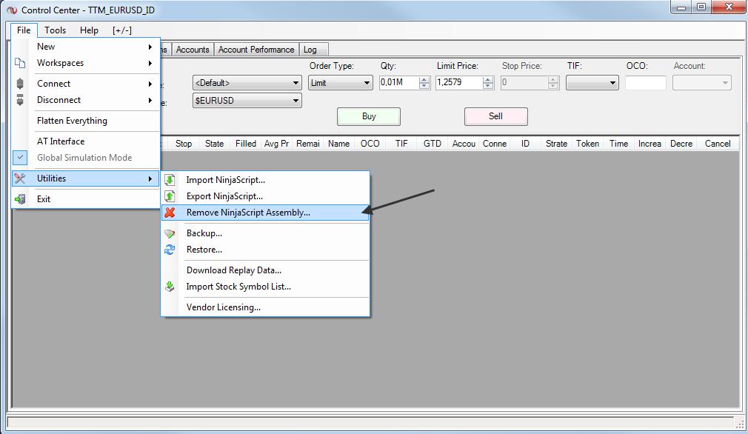Click the Qty stepper arrows
The image size is (748, 434).
coord(424,82)
